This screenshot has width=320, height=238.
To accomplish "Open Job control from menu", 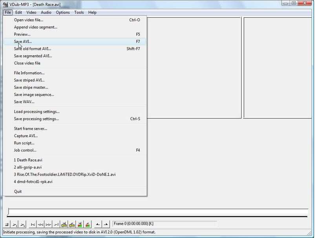I will click(75, 150).
